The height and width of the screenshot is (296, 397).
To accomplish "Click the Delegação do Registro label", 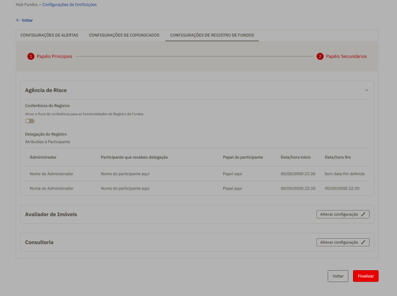I will [x=46, y=134].
